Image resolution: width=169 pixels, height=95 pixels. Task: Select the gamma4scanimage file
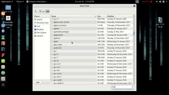tap(92, 32)
